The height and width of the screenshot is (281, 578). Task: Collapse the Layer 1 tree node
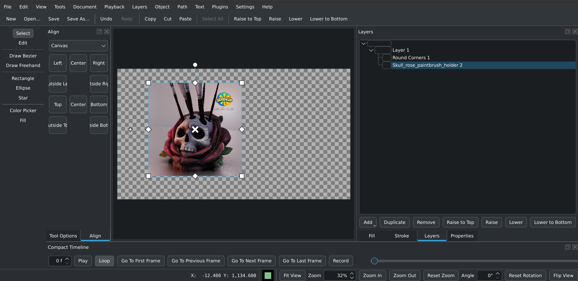(x=371, y=50)
